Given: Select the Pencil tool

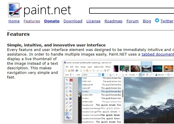Looking at the screenshot, I should coord(67,106).
